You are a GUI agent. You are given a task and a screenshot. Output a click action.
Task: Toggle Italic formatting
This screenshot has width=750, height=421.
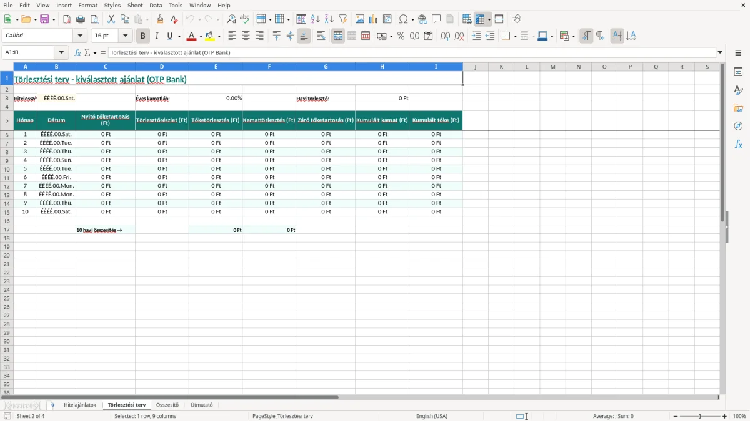coord(157,36)
